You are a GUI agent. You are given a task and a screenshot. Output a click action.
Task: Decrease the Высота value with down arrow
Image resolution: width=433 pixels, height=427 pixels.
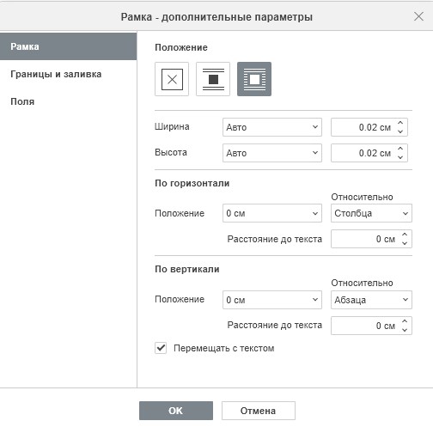coord(400,157)
